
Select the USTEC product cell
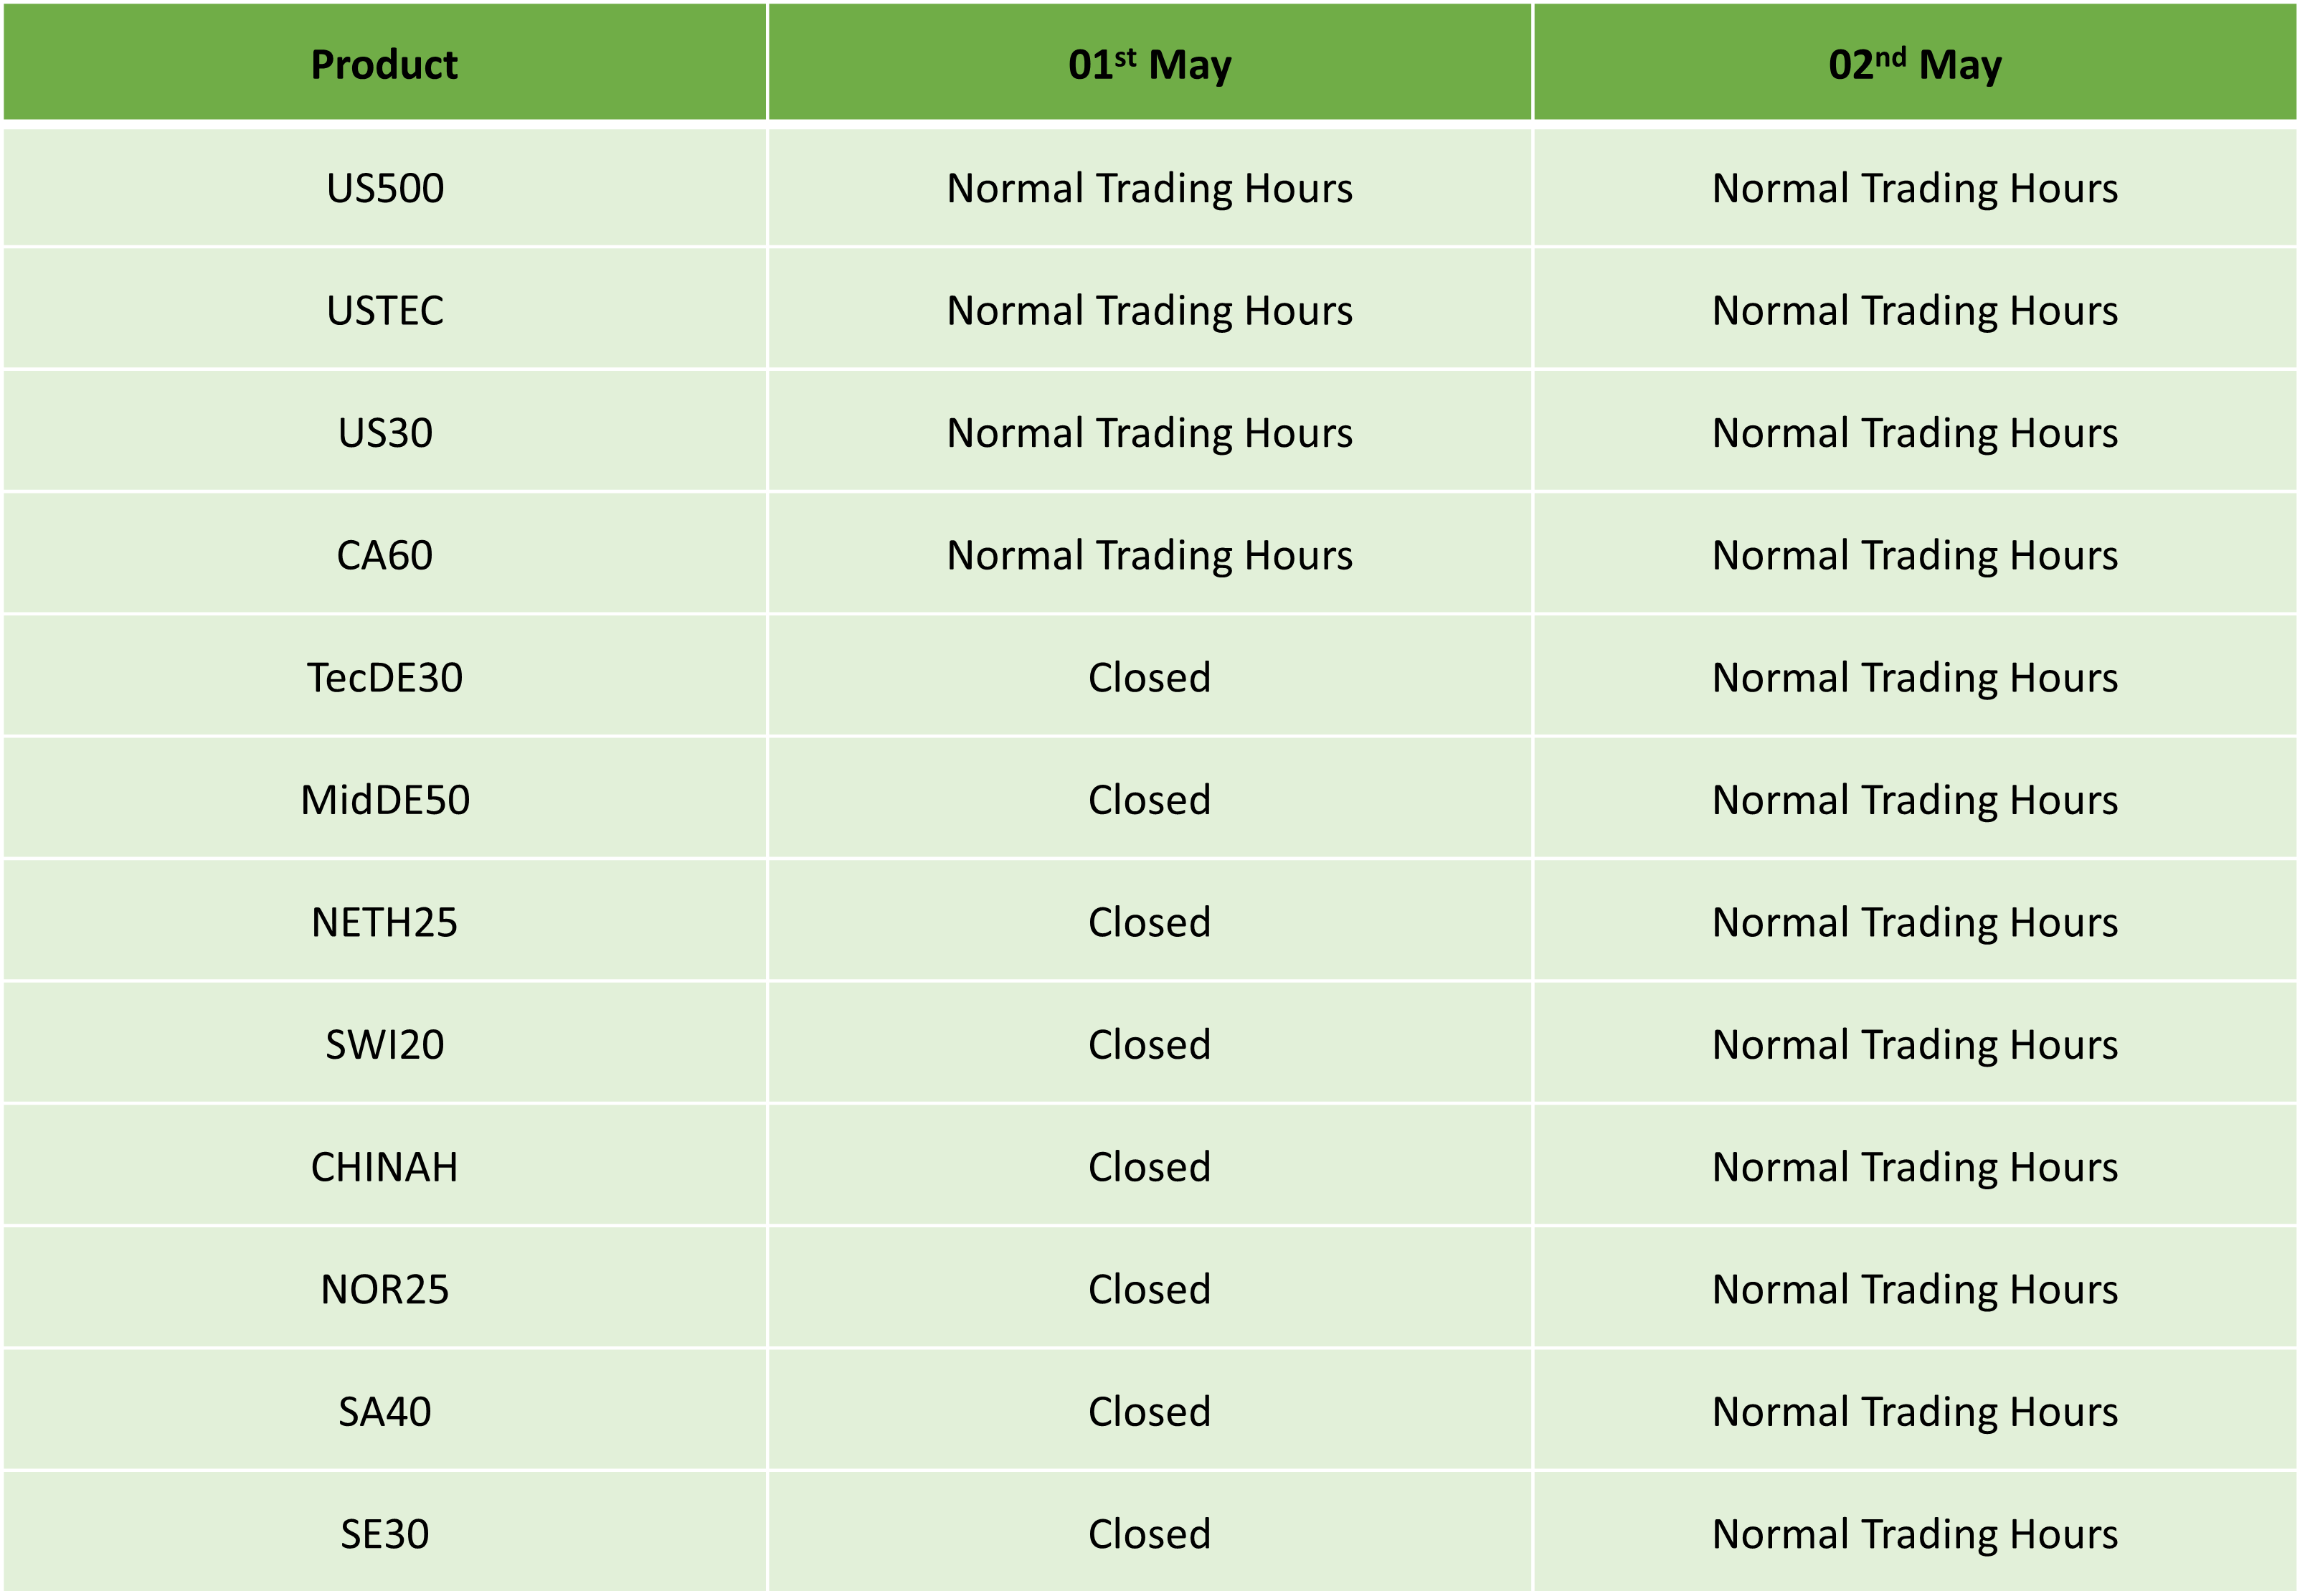pyautogui.click(x=385, y=310)
